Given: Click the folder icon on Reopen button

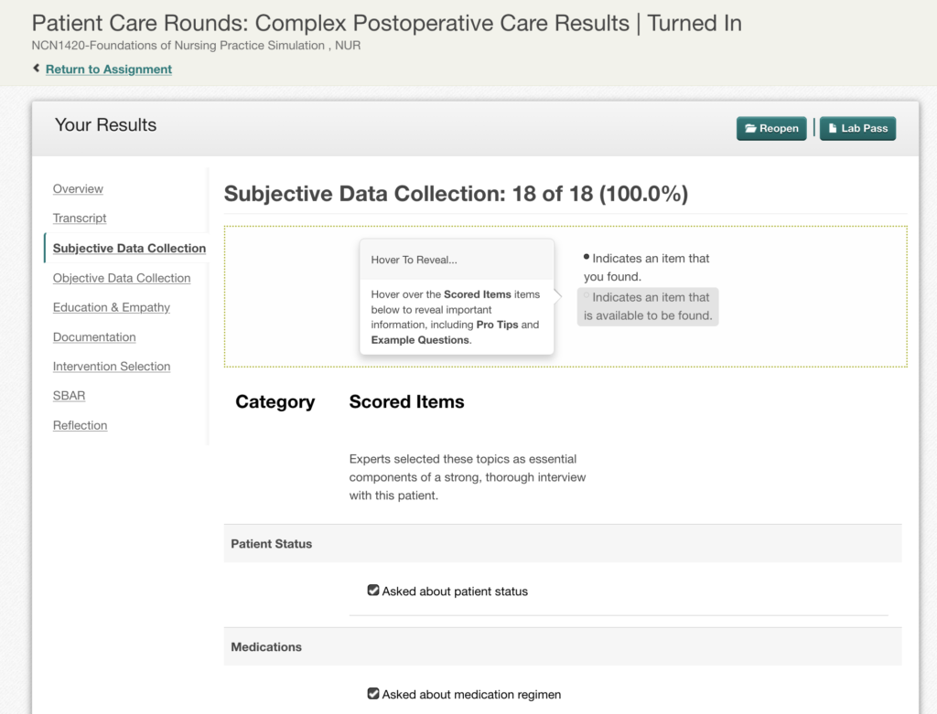Looking at the screenshot, I should pos(750,128).
